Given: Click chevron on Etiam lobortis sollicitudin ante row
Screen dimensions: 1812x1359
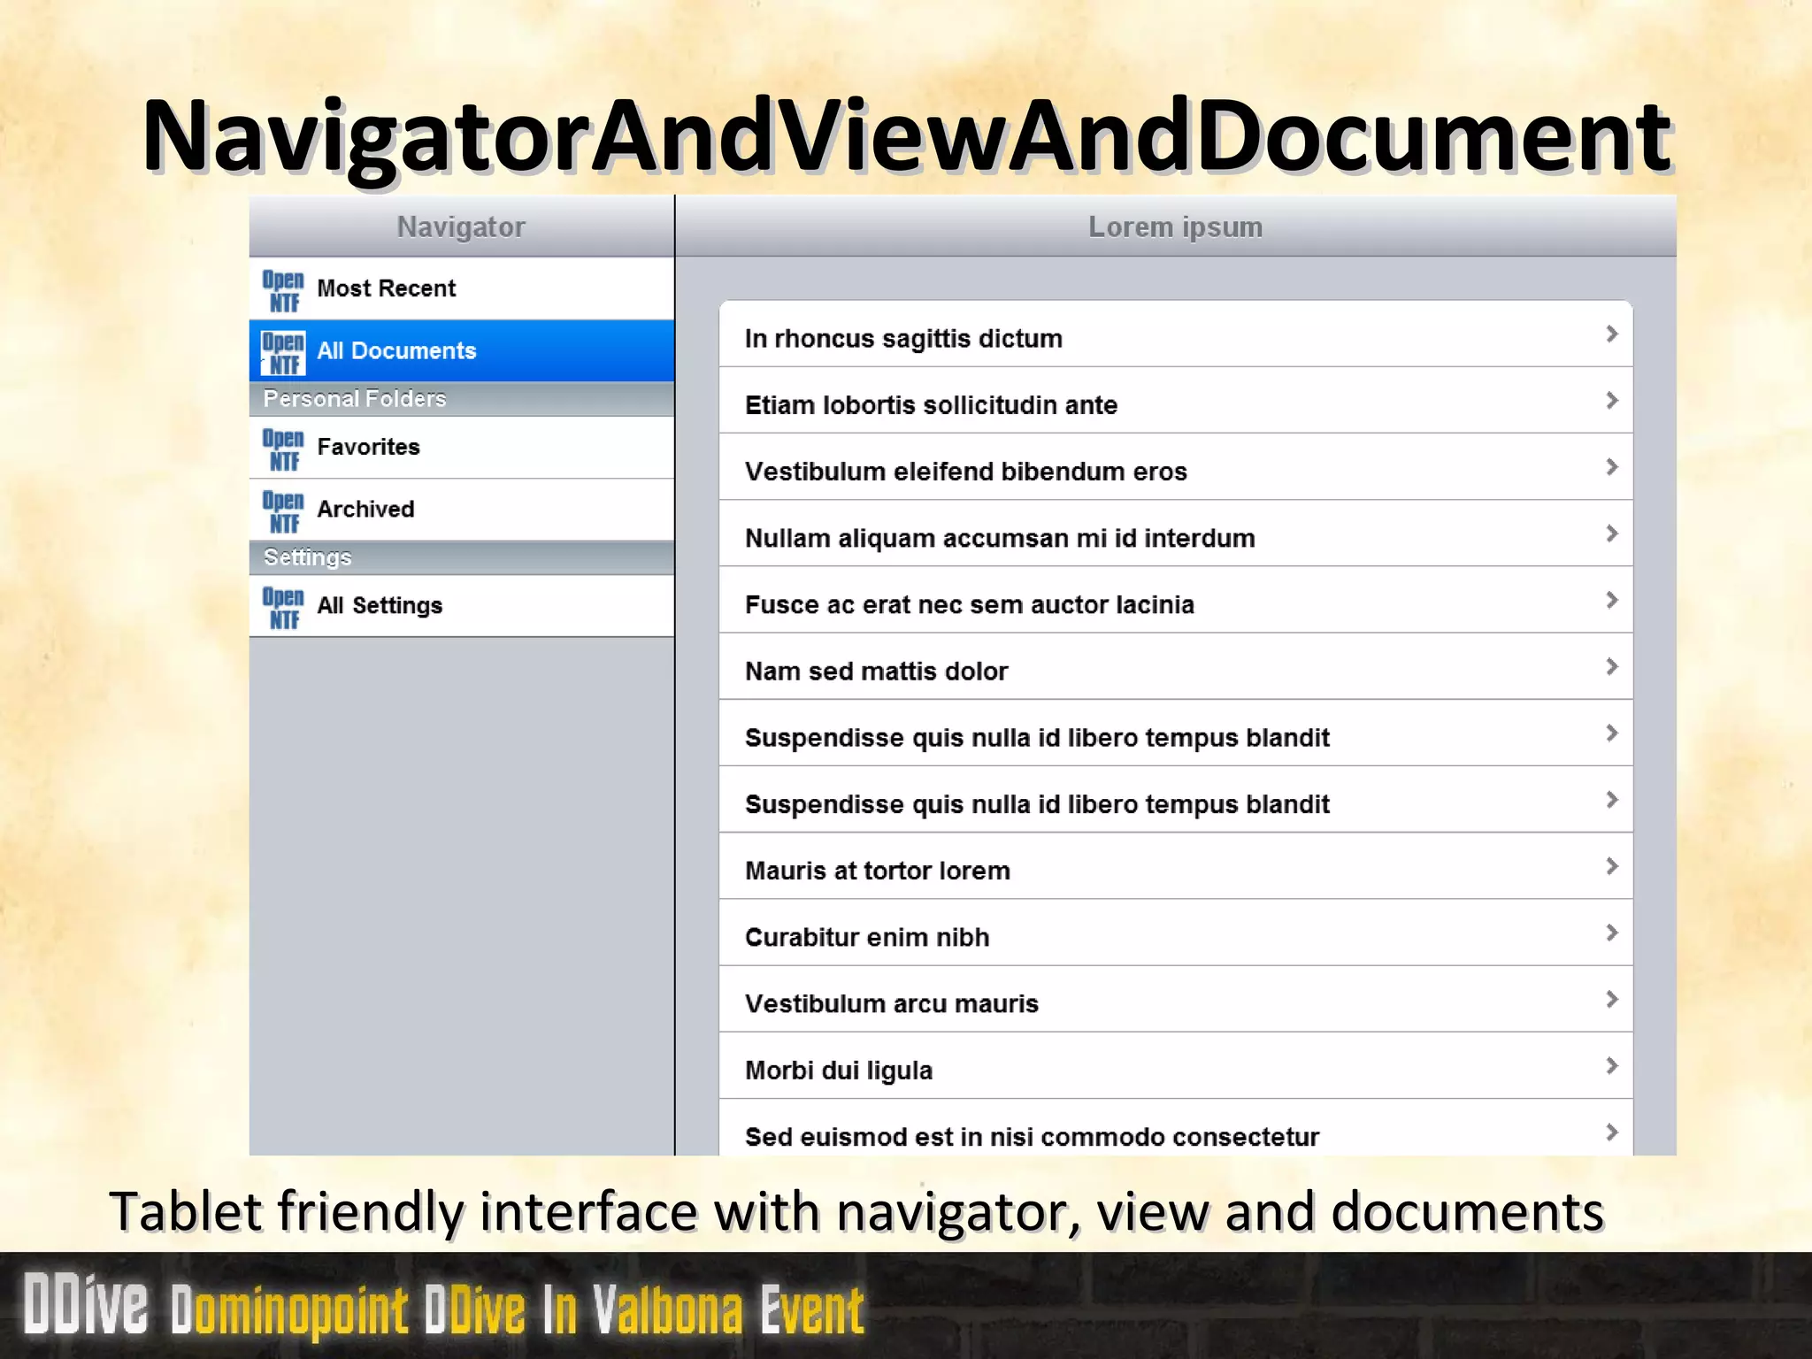Looking at the screenshot, I should (x=1612, y=400).
